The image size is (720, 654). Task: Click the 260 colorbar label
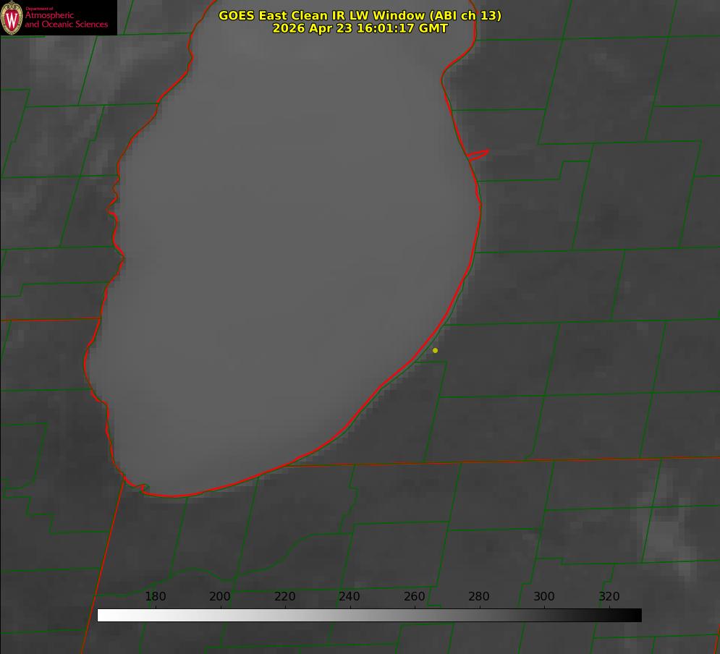pos(415,596)
